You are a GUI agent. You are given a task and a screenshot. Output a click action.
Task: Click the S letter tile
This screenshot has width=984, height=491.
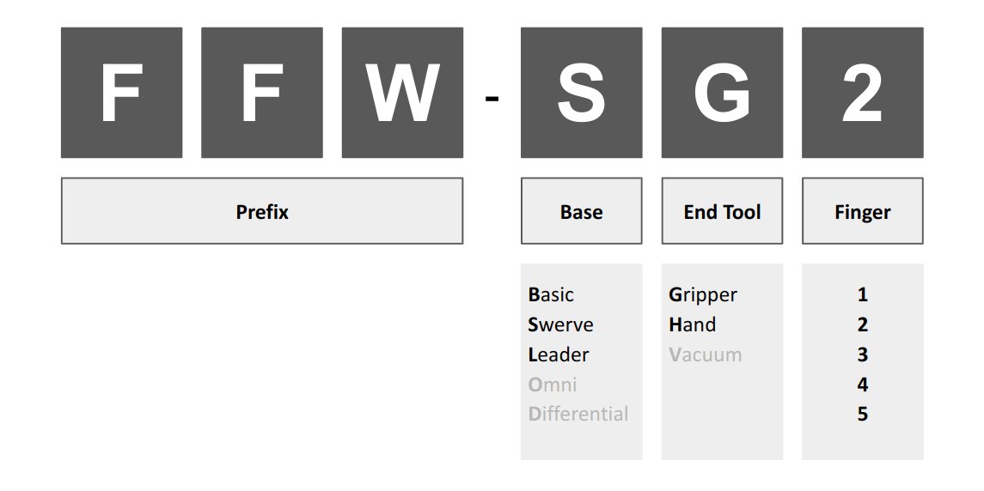point(582,93)
